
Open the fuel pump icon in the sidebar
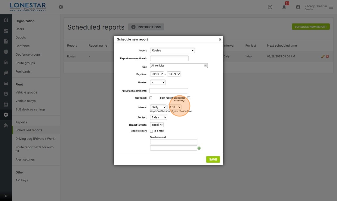[6, 62]
